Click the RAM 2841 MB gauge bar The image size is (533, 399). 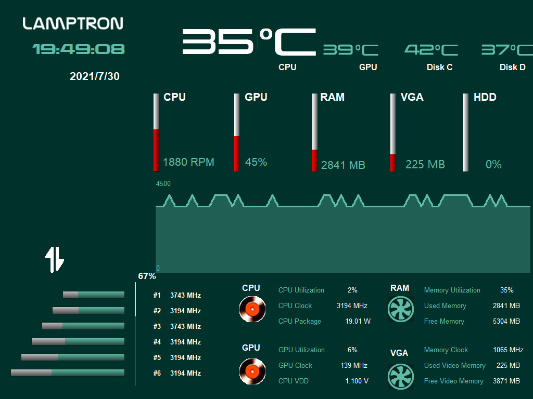point(314,132)
